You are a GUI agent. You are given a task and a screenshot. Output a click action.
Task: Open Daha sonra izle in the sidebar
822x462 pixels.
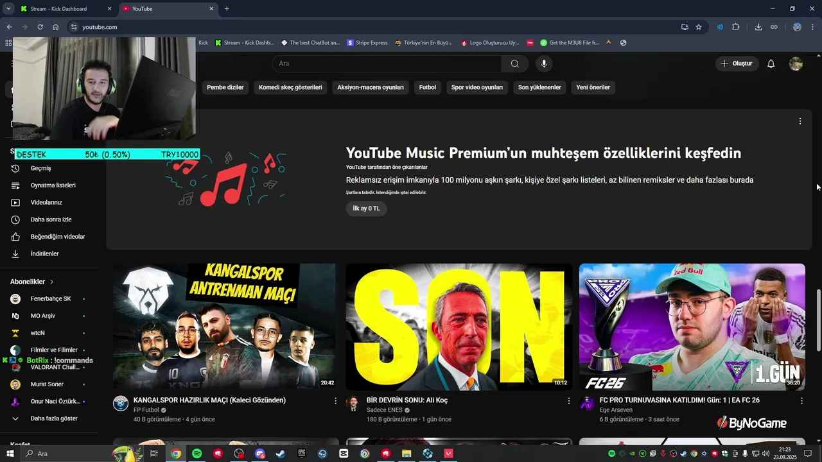tap(49, 219)
